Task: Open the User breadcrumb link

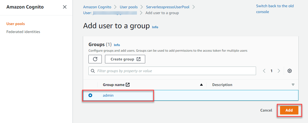Action: [110, 13]
